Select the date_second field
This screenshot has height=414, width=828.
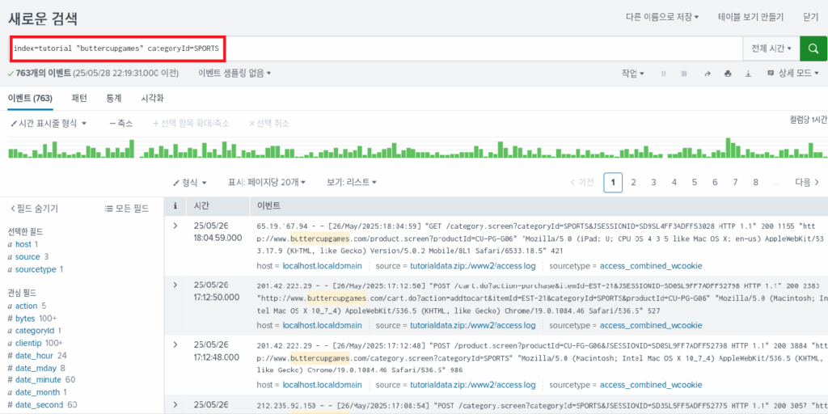coord(39,404)
